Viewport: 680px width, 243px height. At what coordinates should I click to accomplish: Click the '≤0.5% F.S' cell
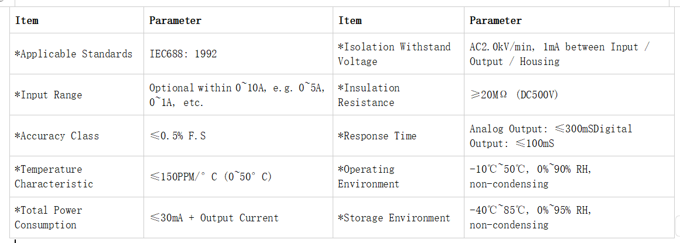(x=238, y=136)
